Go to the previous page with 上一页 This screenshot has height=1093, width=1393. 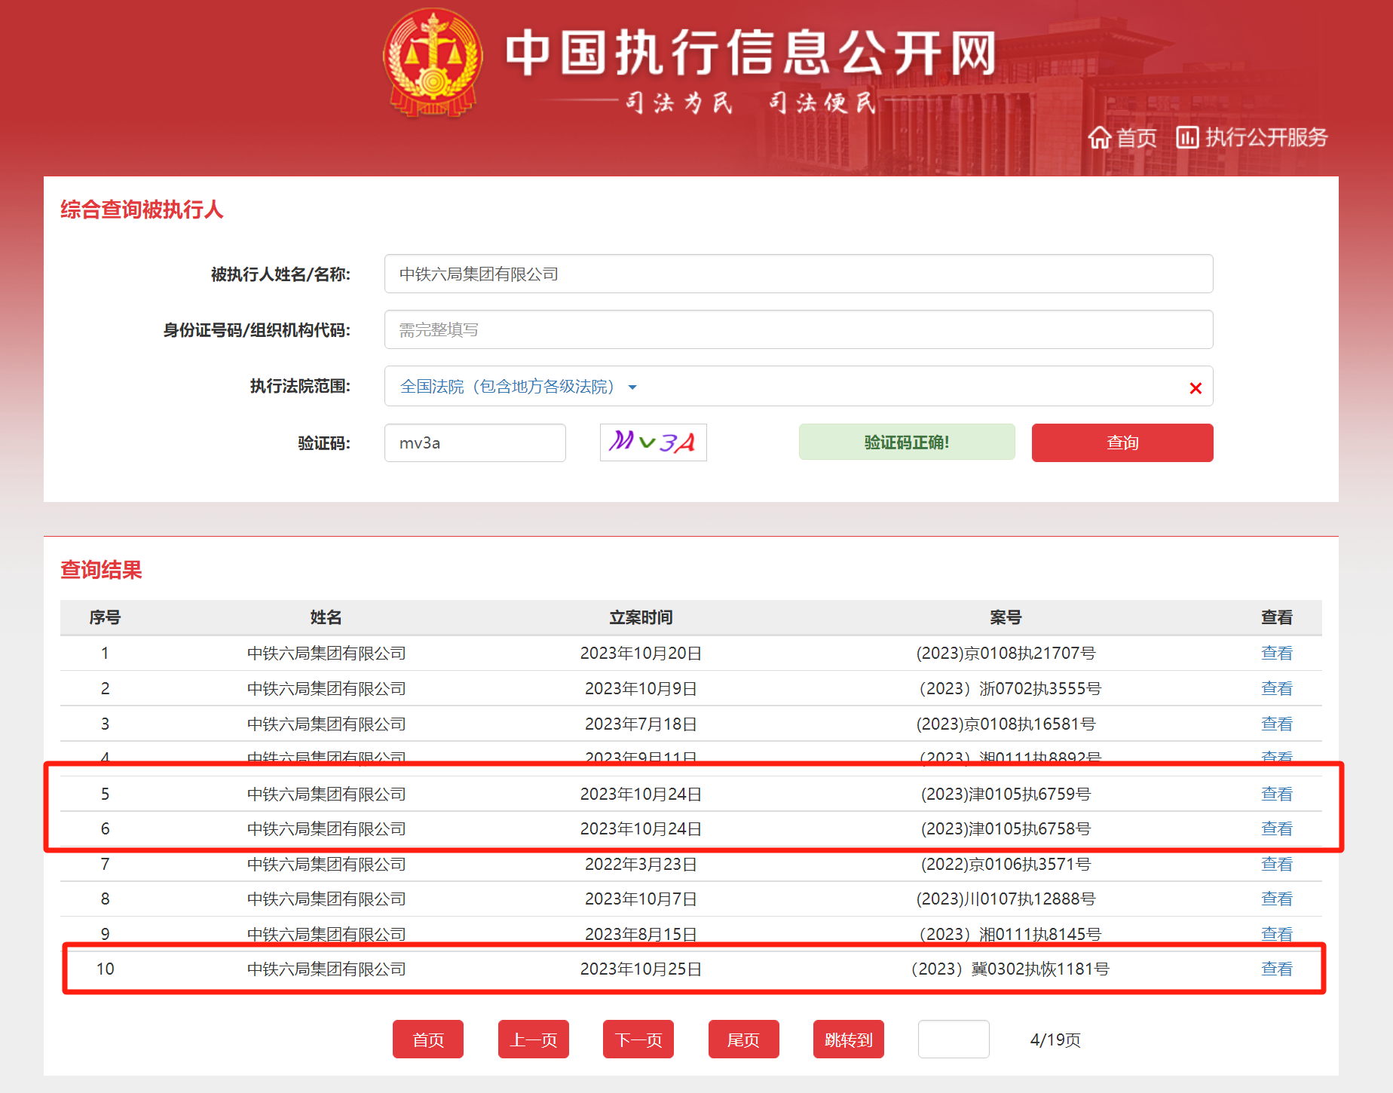[x=534, y=1039]
